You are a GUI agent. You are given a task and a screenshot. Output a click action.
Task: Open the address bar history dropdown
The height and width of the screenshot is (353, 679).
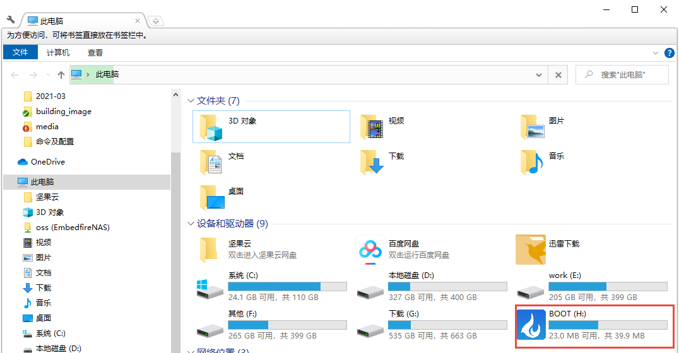pyautogui.click(x=539, y=75)
